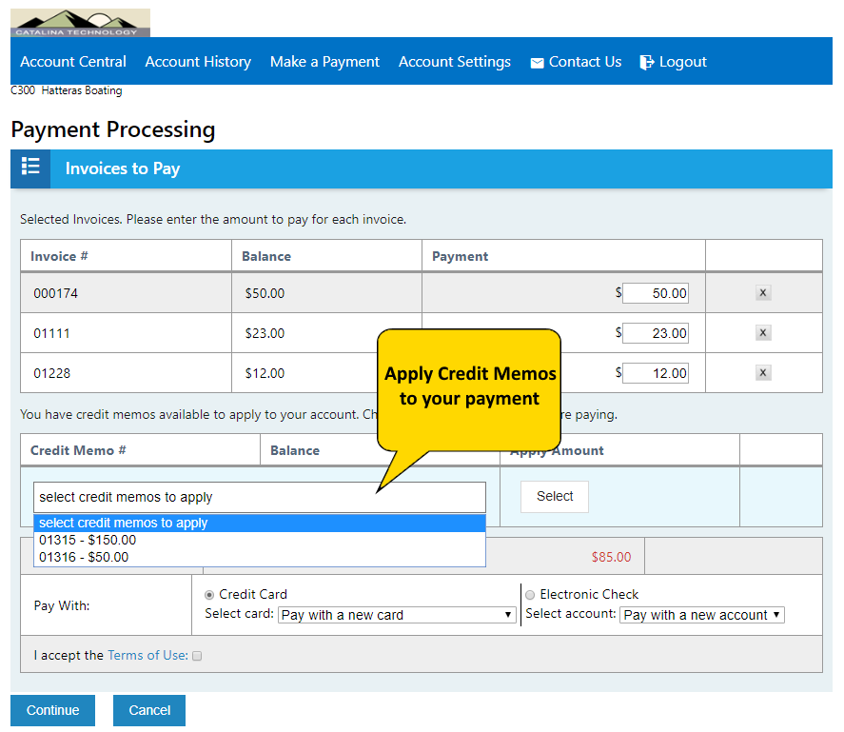Check the Terms of Use acceptance box
This screenshot has width=844, height=732.
tap(197, 656)
